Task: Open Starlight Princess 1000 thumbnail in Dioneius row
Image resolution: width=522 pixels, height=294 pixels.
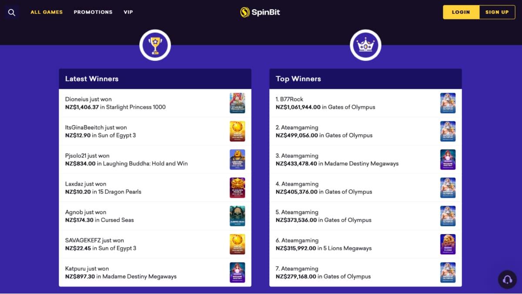Action: coord(238,103)
